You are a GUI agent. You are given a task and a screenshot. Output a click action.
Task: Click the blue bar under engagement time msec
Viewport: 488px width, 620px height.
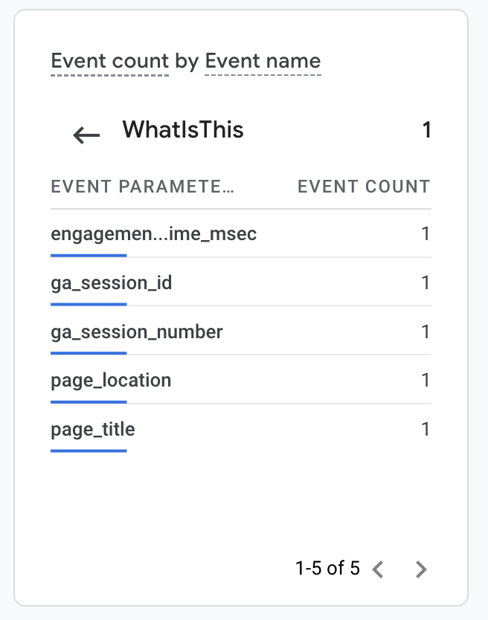click(89, 255)
